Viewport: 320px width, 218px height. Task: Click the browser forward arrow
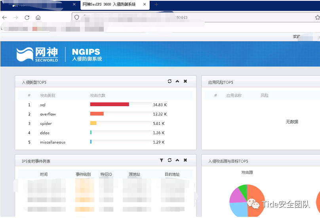pyautogui.click(x=16, y=17)
